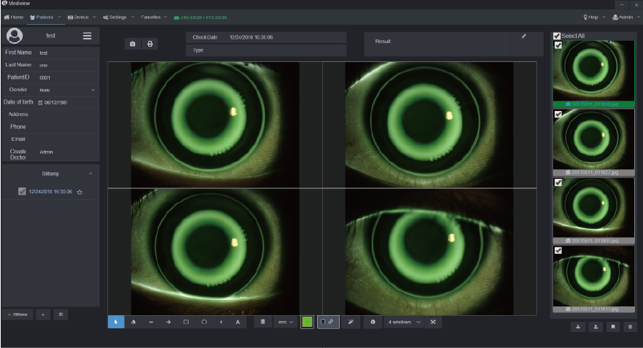Click the Address input field
Viewport: 643px width, 348px height.
point(68,115)
